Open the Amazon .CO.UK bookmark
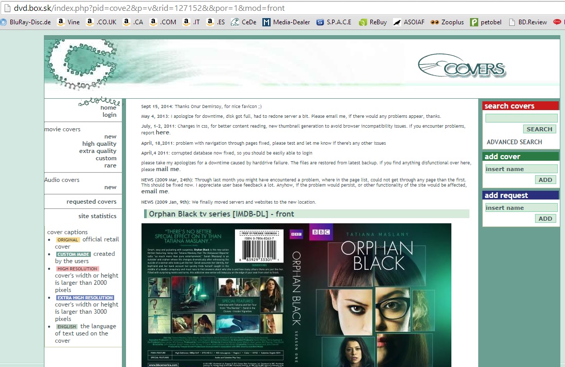This screenshot has height=367, width=565. pyautogui.click(x=102, y=22)
